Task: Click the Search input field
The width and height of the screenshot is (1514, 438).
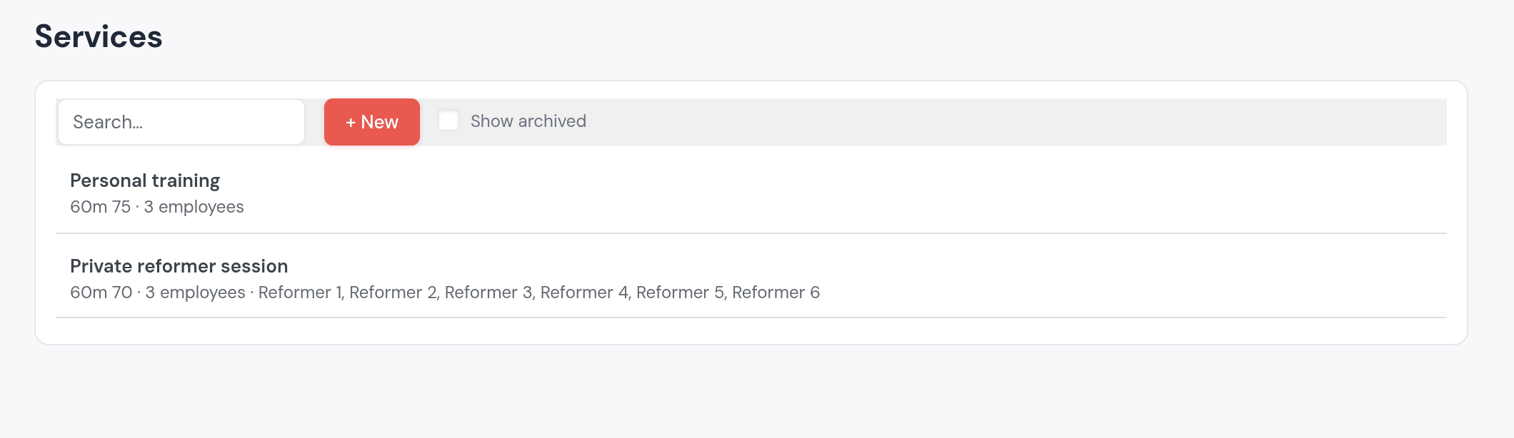Action: (x=181, y=122)
